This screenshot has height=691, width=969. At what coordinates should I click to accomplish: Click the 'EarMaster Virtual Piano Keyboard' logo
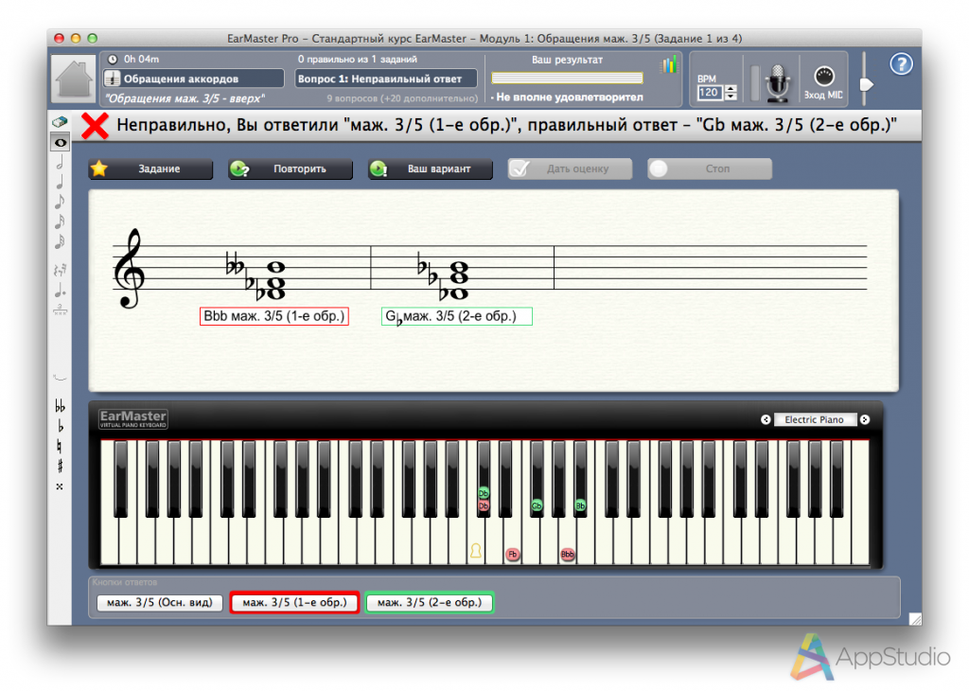pyautogui.click(x=132, y=418)
